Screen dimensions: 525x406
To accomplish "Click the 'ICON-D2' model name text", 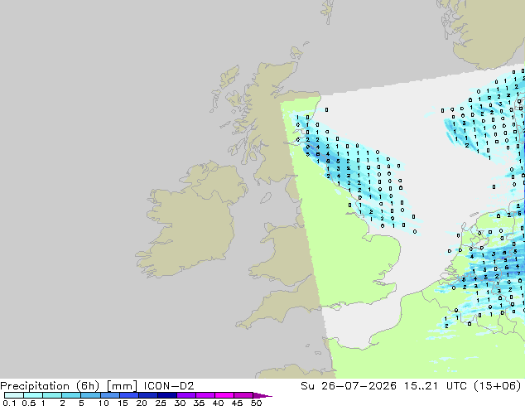I will [169, 385].
